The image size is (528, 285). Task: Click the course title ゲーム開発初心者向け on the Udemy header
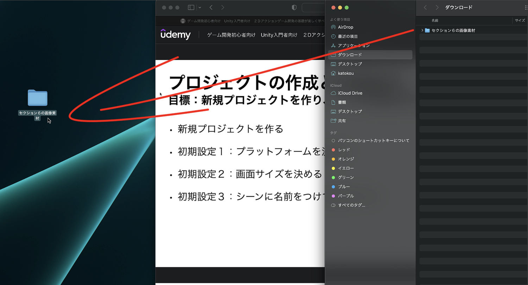tap(231, 35)
